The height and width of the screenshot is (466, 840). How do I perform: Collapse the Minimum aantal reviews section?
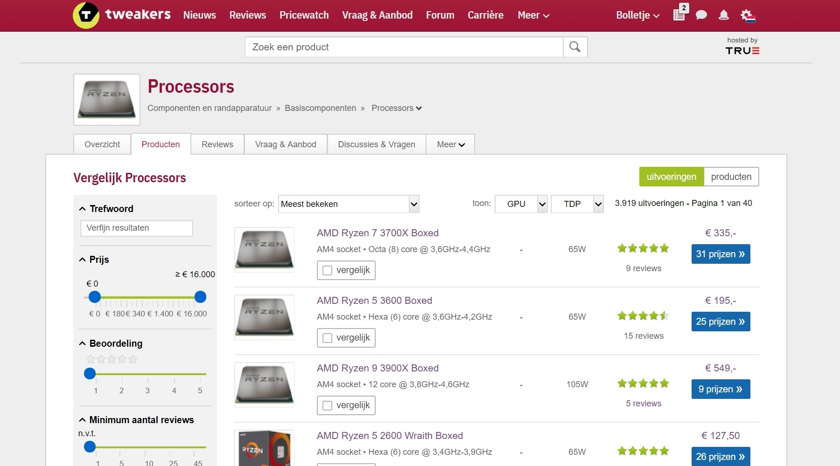136,420
